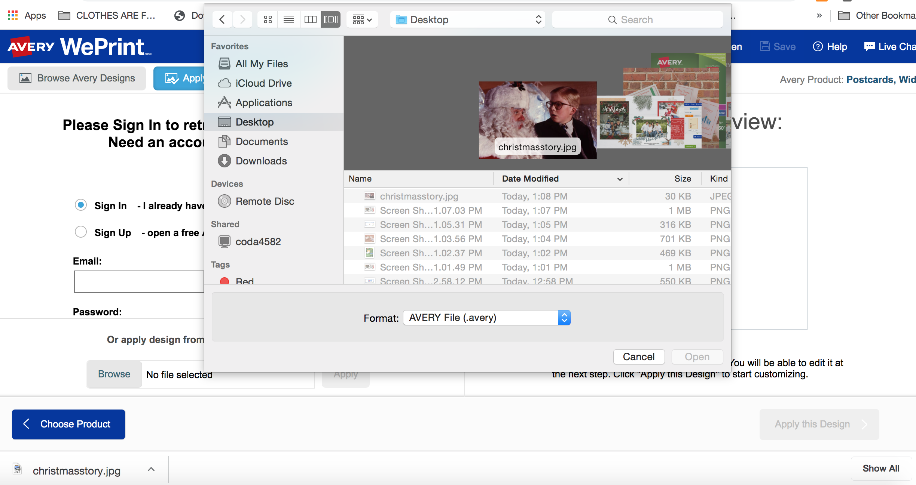Viewport: 916px width, 485px height.
Task: Expand the Desktop location dropdown
Action: (534, 19)
